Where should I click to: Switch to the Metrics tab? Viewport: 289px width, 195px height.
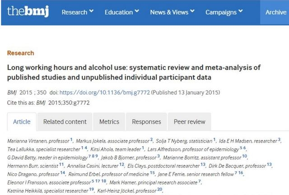(x=109, y=122)
